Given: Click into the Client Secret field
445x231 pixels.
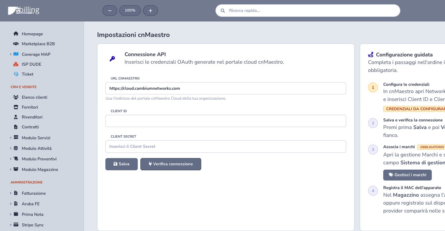Looking at the screenshot, I should 226,147.
